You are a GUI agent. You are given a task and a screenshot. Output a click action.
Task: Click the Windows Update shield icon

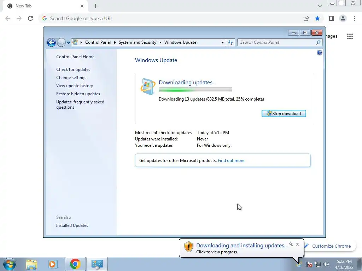tap(148, 87)
